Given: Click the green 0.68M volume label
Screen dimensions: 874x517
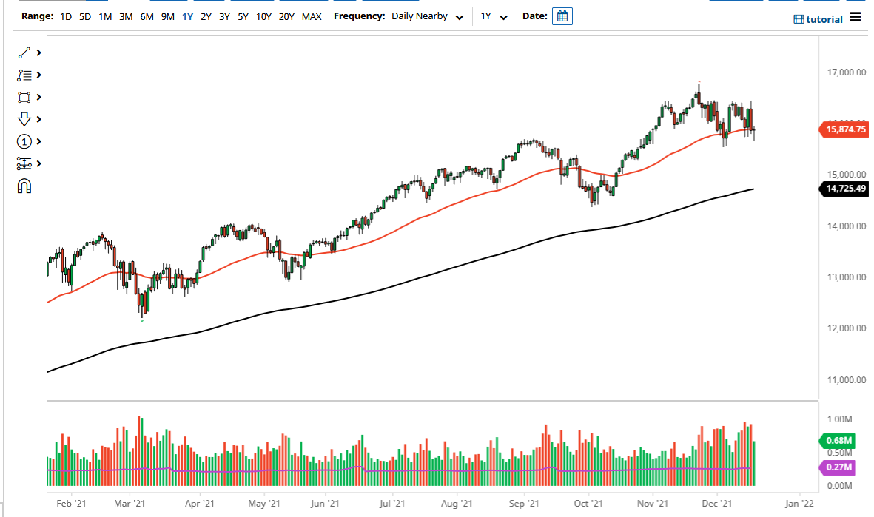Looking at the screenshot, I should [836, 441].
